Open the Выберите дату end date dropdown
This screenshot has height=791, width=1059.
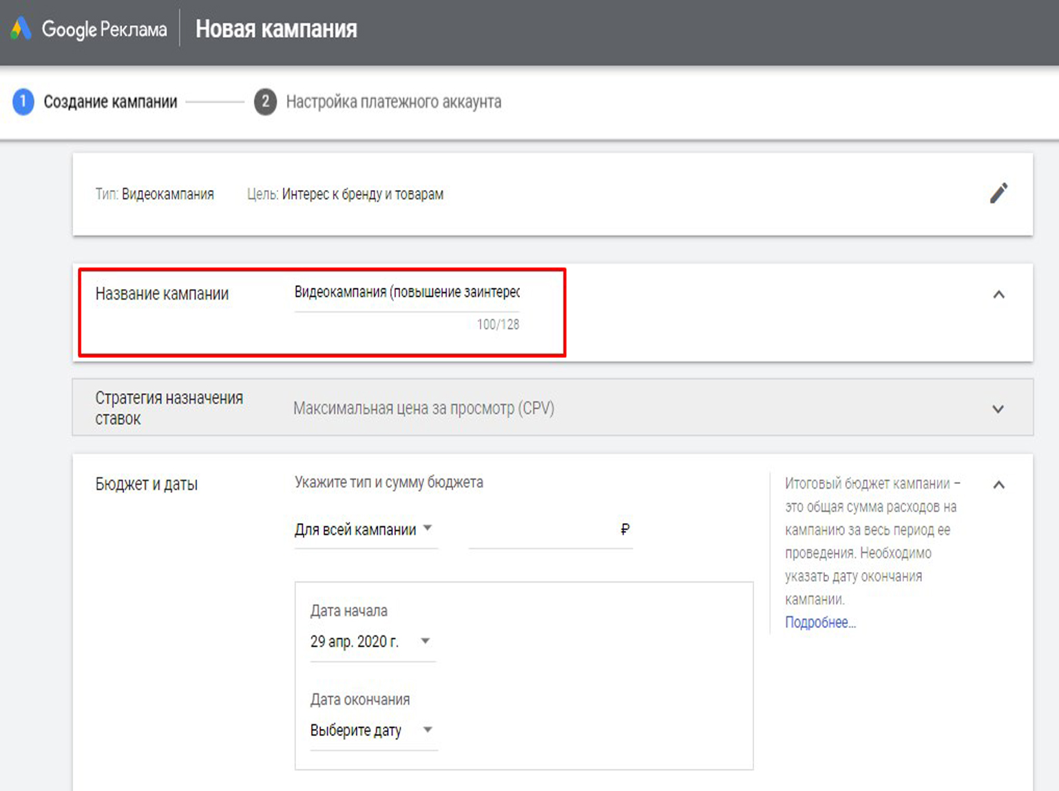(372, 730)
